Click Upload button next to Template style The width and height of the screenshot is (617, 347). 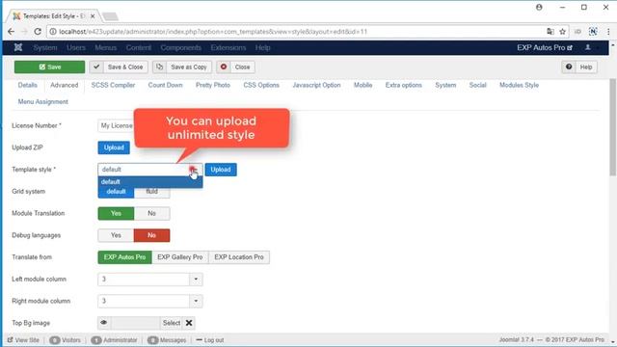click(x=221, y=170)
